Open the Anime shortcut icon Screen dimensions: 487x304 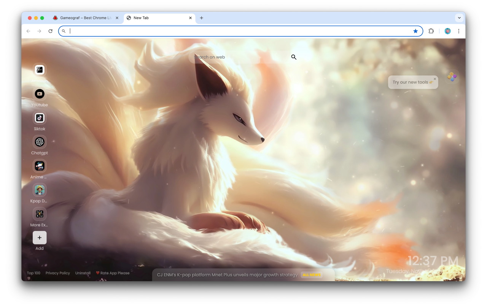pos(40,166)
